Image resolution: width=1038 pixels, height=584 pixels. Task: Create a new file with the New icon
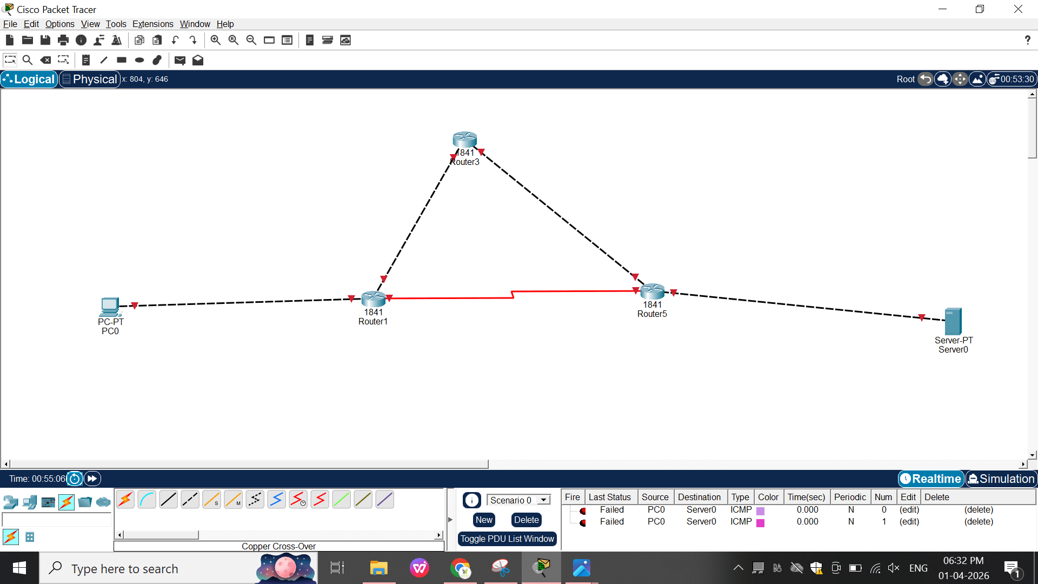point(10,40)
